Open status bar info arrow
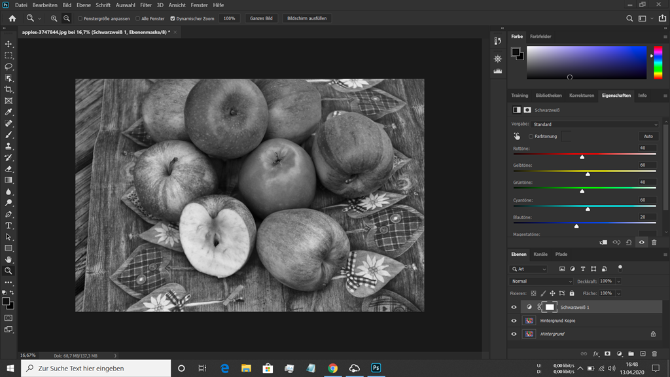The width and height of the screenshot is (670, 377). coord(115,355)
